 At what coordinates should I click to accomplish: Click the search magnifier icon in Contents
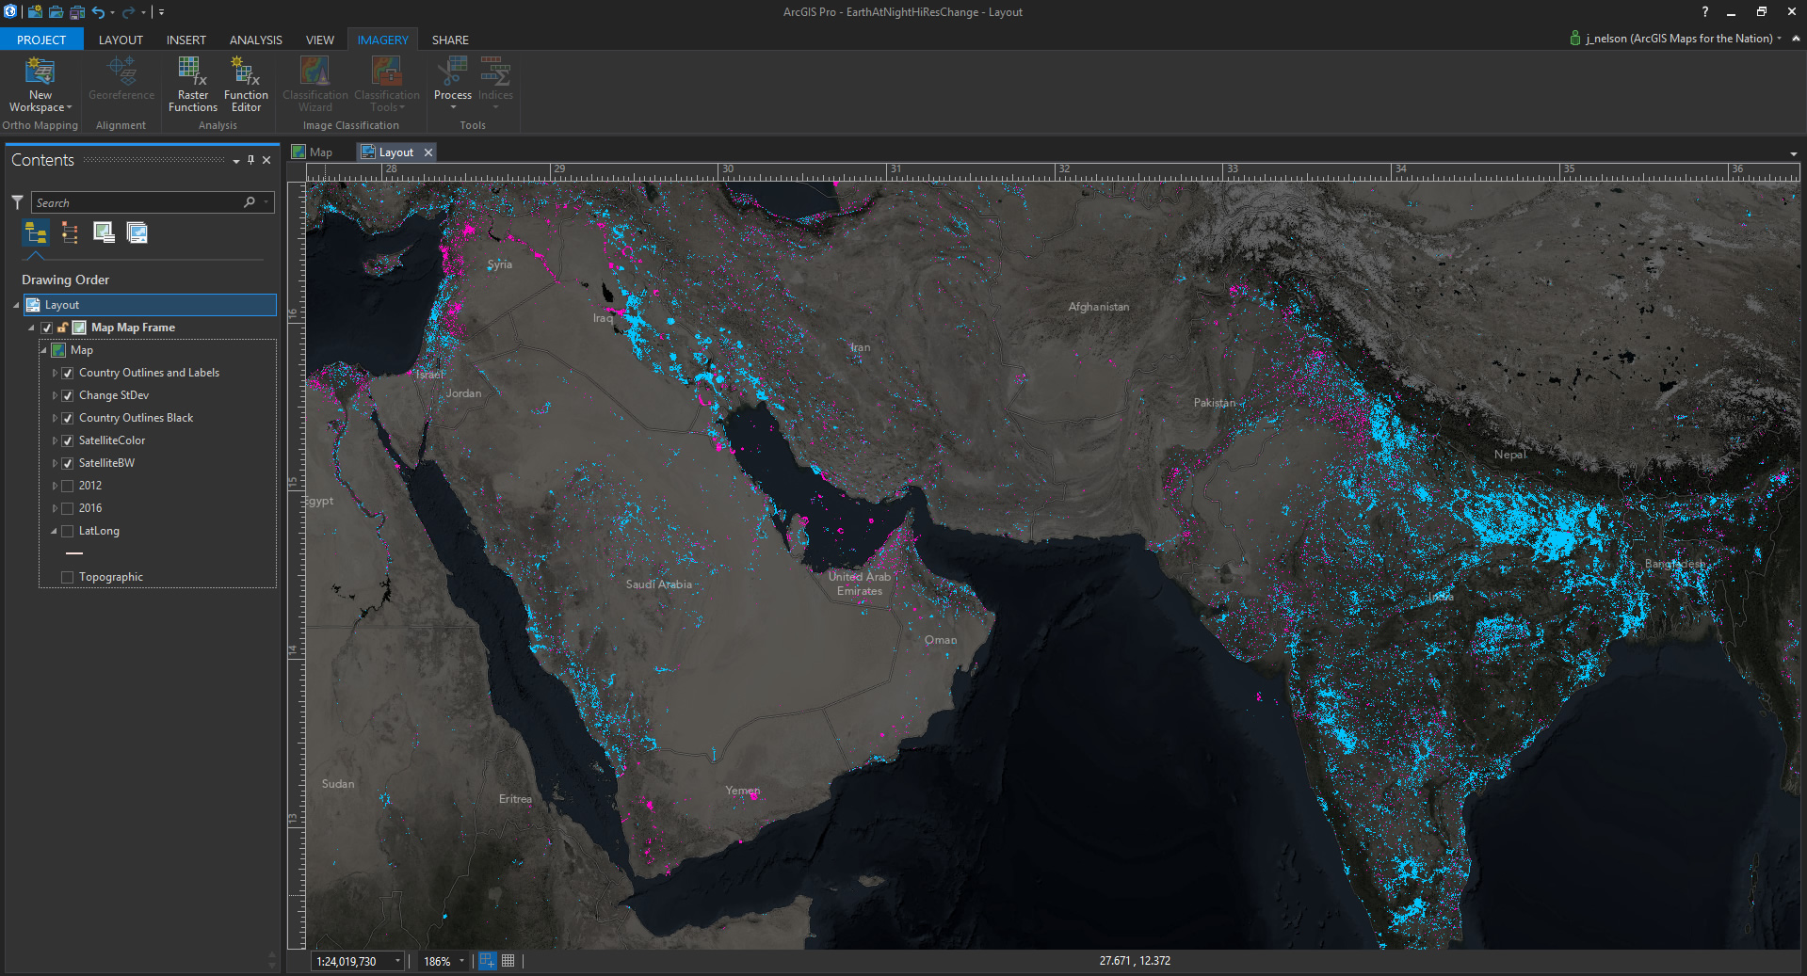tap(249, 202)
